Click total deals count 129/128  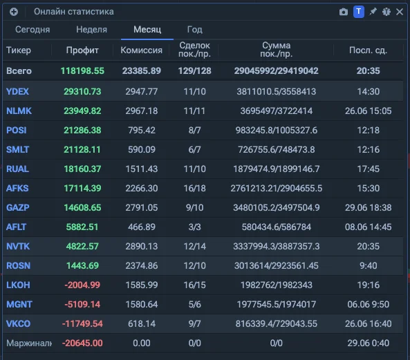(194, 70)
